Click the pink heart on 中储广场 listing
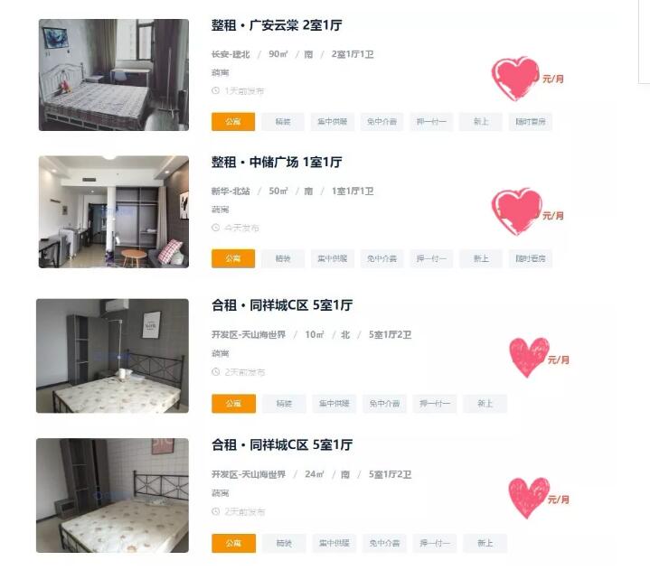Screen dimensions: 650x570 click(516, 211)
